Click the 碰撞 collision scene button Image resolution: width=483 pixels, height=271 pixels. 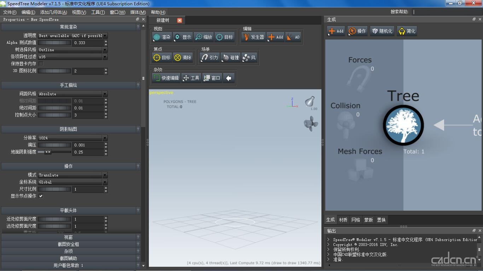click(x=231, y=58)
